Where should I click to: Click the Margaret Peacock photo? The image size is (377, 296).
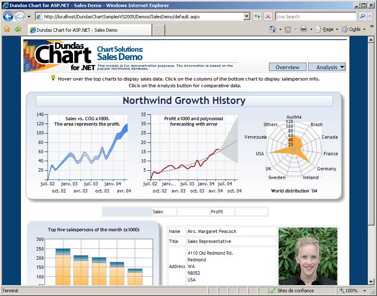point(308,256)
